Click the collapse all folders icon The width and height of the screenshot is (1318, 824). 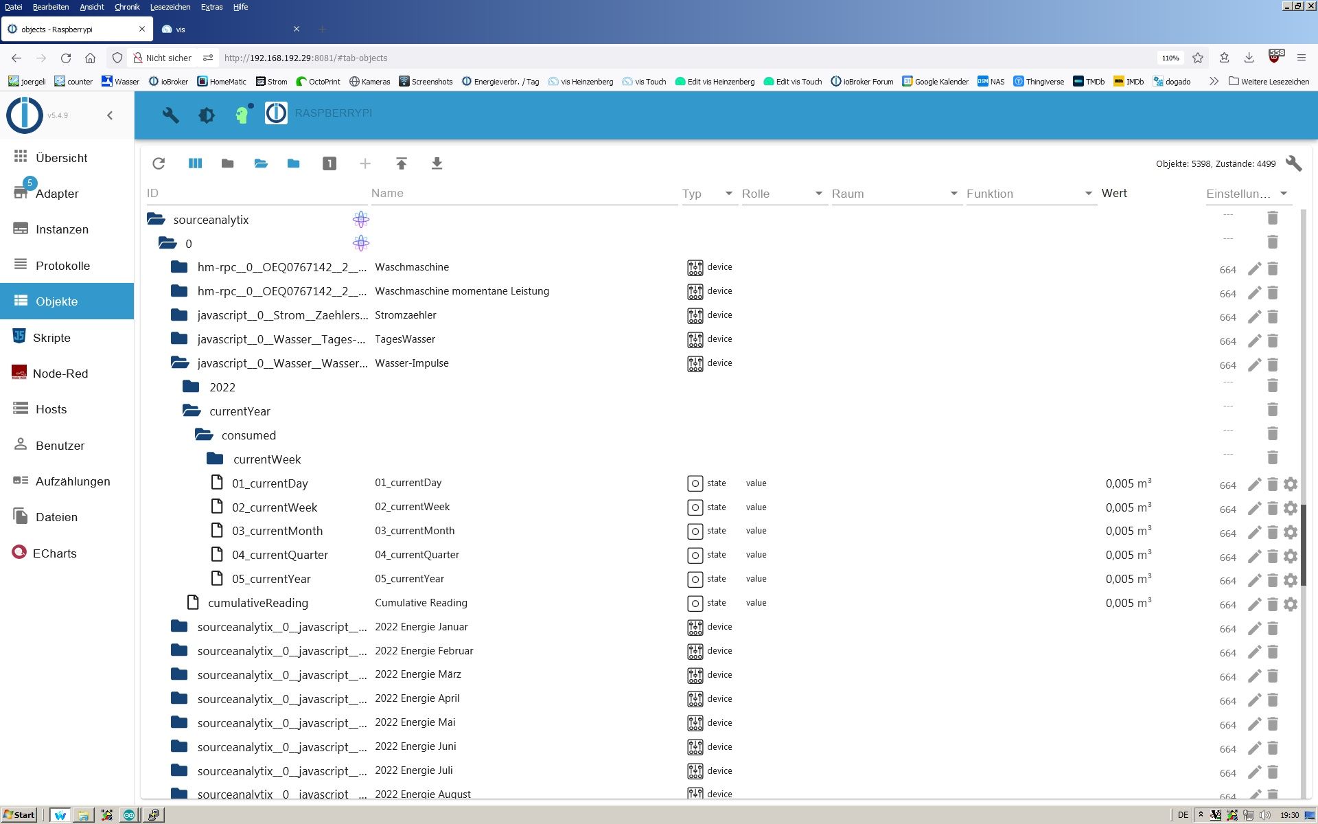pyautogui.click(x=227, y=163)
